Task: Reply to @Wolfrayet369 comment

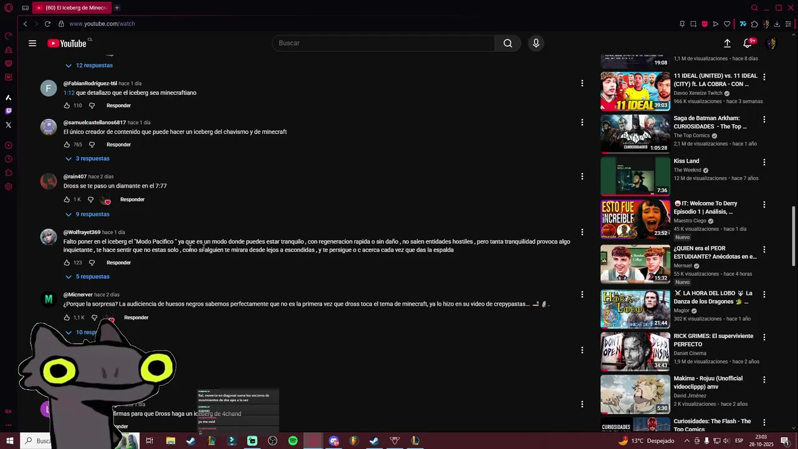Action: (x=118, y=263)
